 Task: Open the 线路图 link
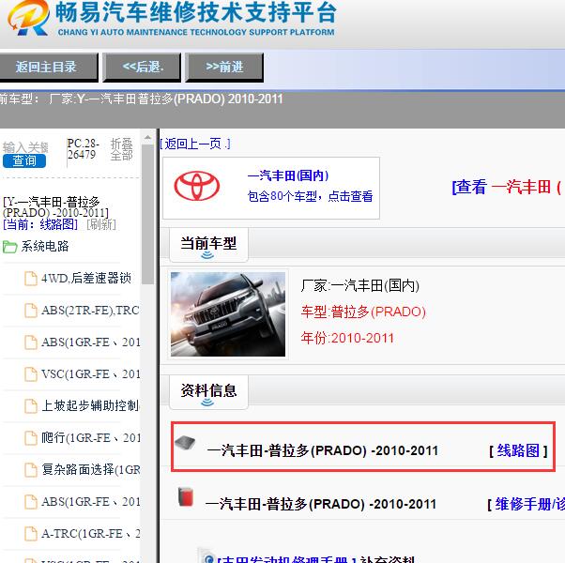[x=518, y=450]
